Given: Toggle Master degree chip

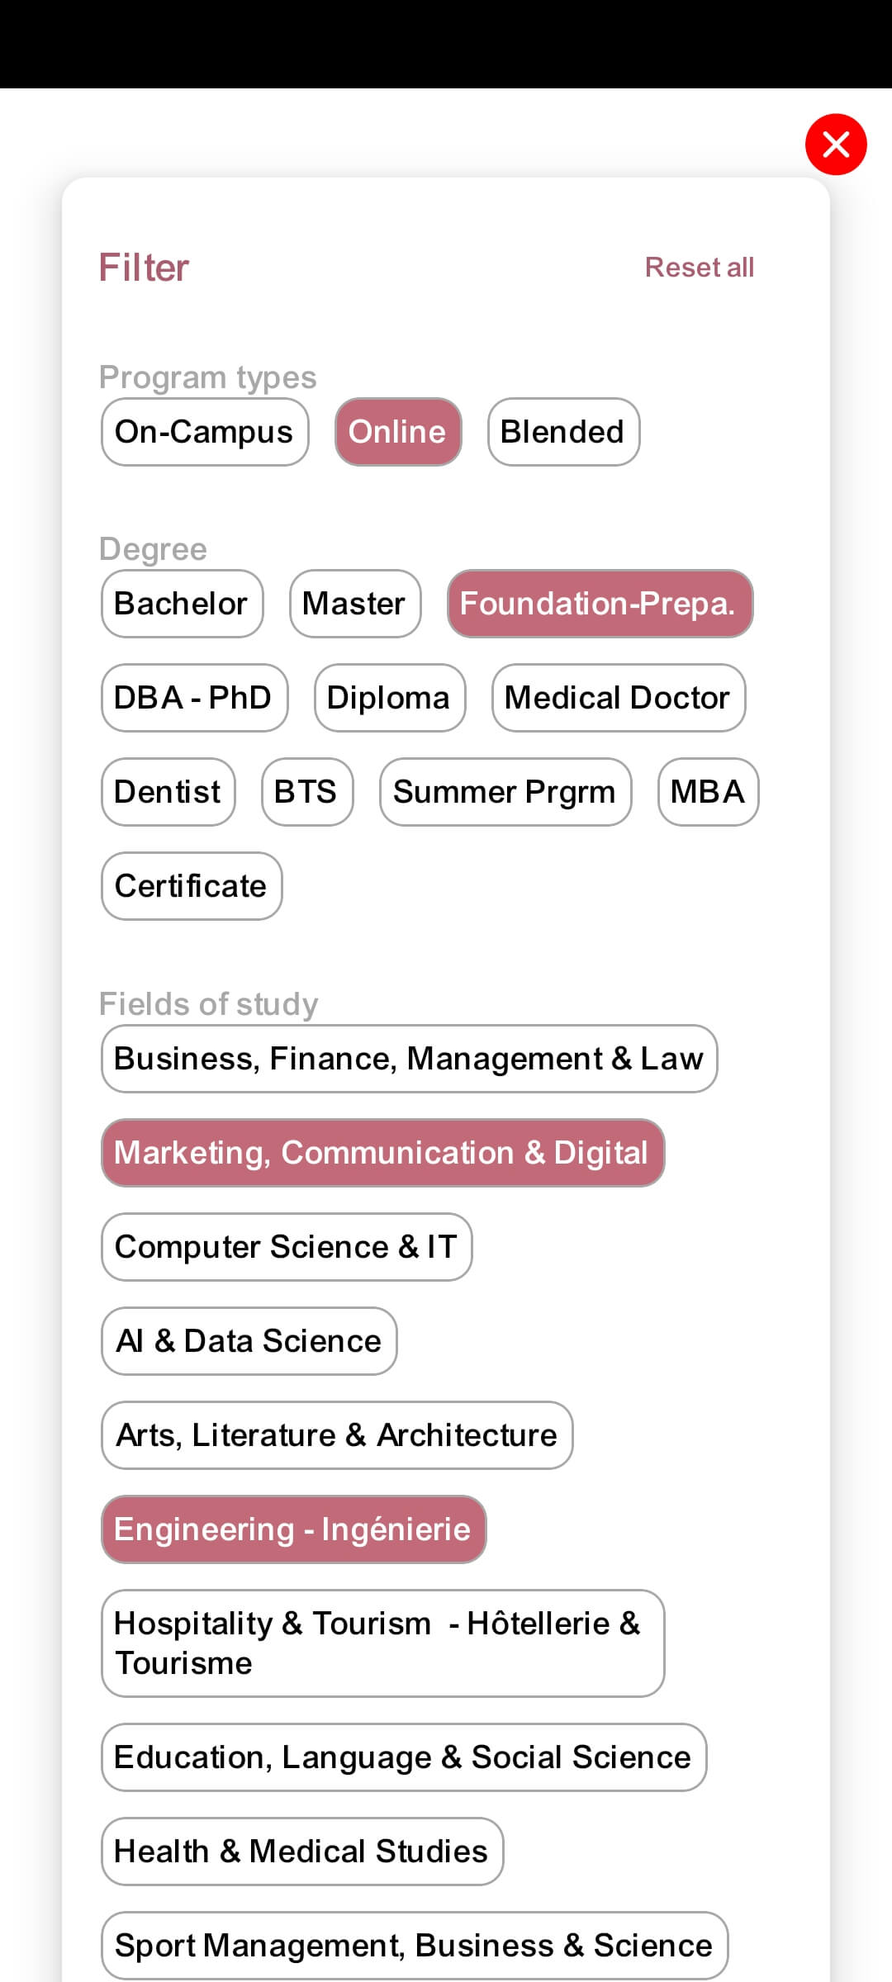Looking at the screenshot, I should tap(354, 604).
